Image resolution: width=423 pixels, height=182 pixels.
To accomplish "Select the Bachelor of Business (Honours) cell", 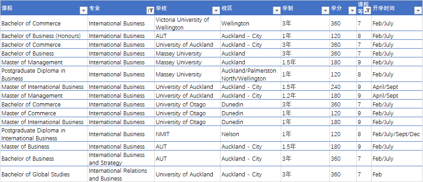I will [x=44, y=36].
